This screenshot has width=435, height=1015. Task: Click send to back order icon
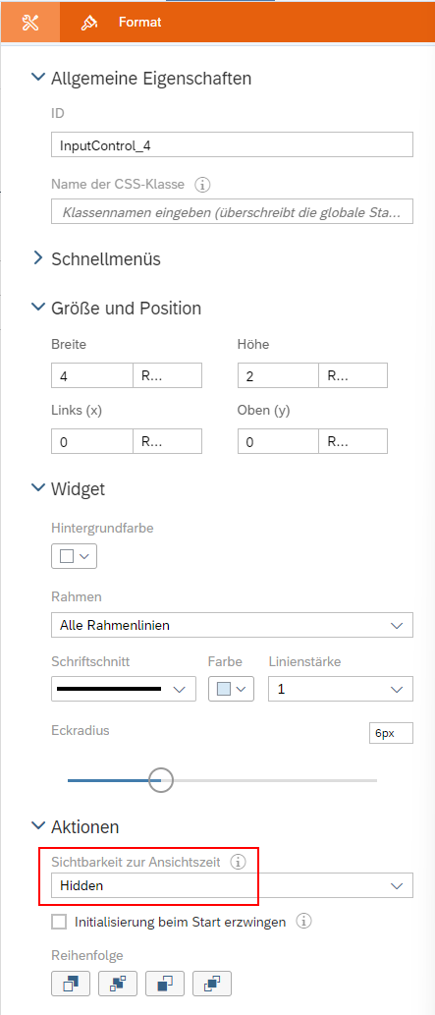click(212, 984)
